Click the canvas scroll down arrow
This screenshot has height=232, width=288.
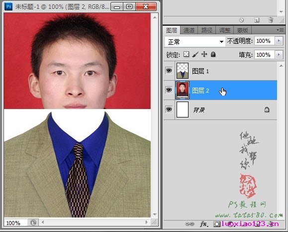coord(155,215)
